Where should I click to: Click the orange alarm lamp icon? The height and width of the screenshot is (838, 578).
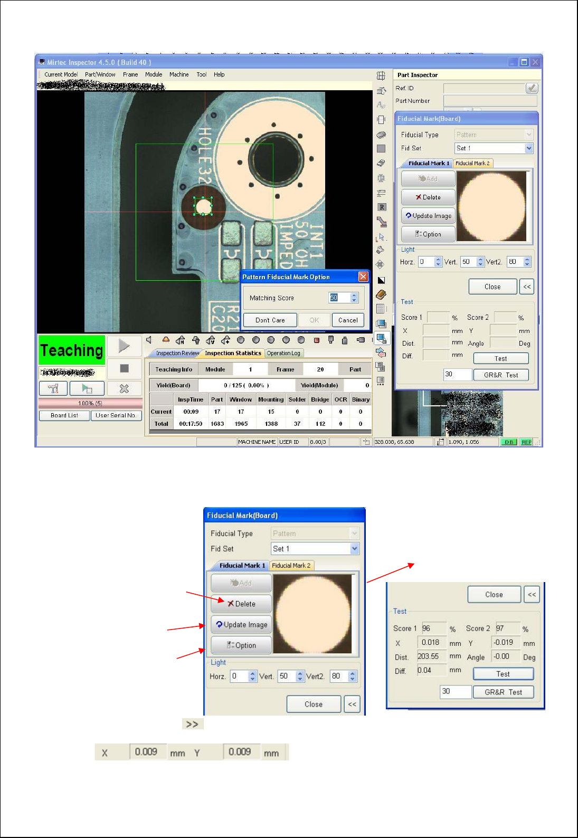coord(166,340)
